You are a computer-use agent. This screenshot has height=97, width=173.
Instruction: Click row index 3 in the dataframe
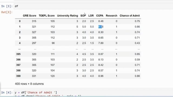click(x=20, y=38)
